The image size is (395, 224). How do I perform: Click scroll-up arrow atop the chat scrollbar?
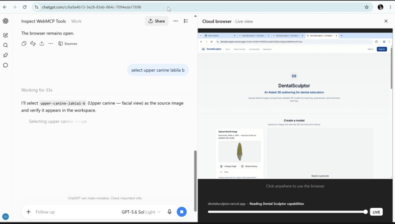tap(195, 16)
